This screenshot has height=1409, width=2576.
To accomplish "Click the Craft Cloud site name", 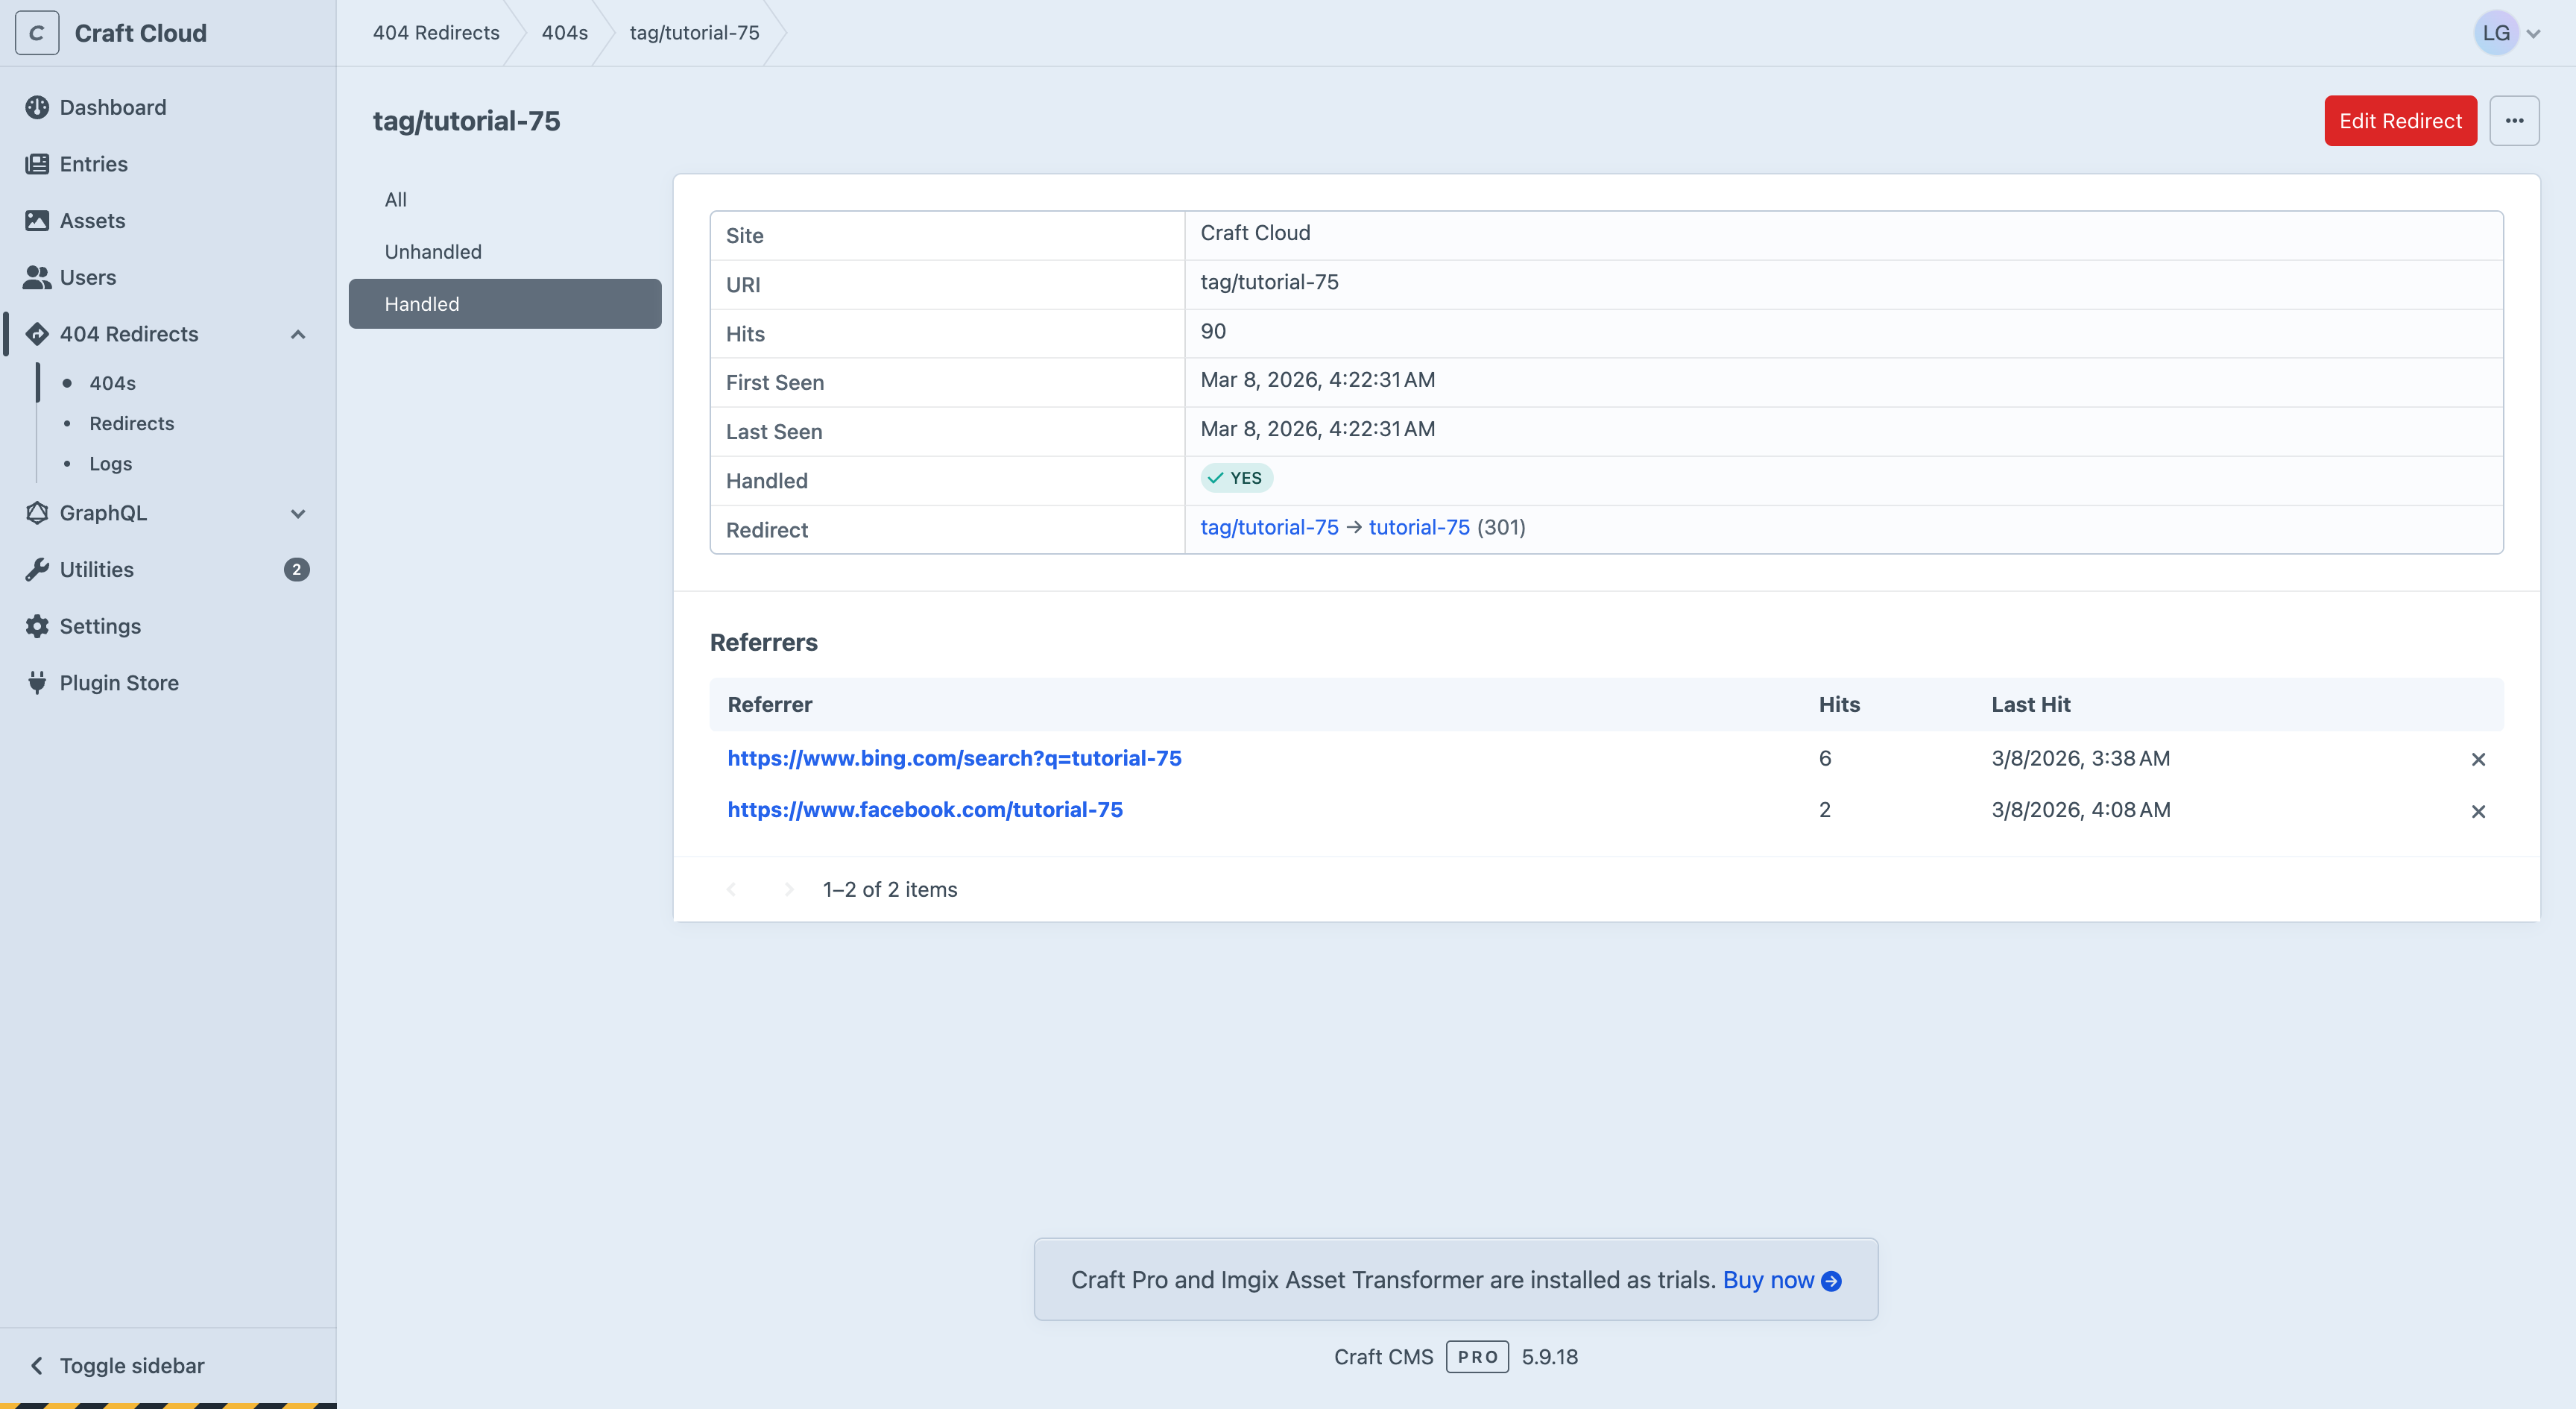I will click(x=141, y=33).
